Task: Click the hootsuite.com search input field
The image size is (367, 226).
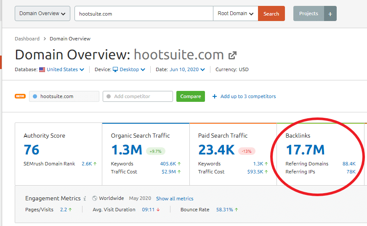Action: tap(144, 13)
